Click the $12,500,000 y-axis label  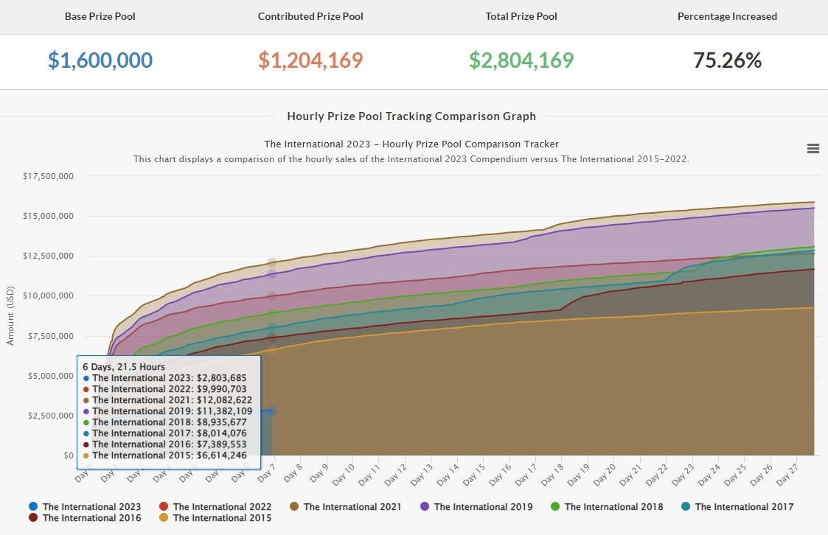48,256
